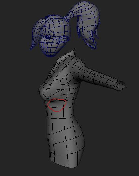Click the hair tie joining ponytail to head
Viewport: 139px width, 176px height.
tap(66, 18)
